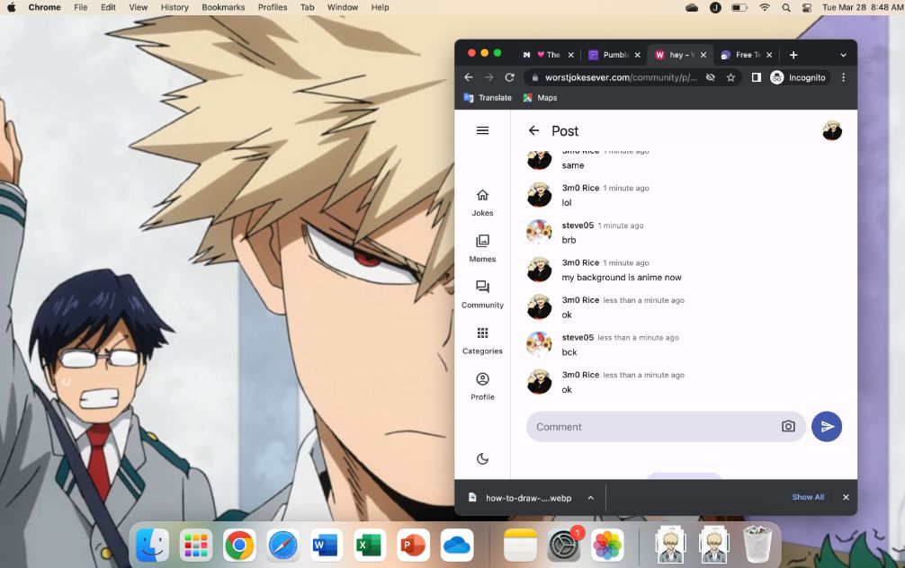This screenshot has height=568, width=905.
Task: Go back using Post back arrow
Action: pyautogui.click(x=533, y=130)
